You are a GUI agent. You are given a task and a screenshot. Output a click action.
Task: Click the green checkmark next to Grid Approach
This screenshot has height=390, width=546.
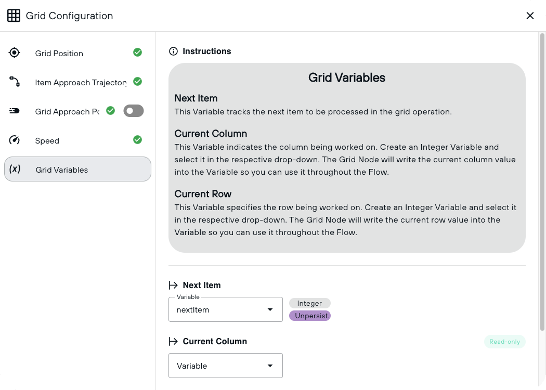(110, 111)
